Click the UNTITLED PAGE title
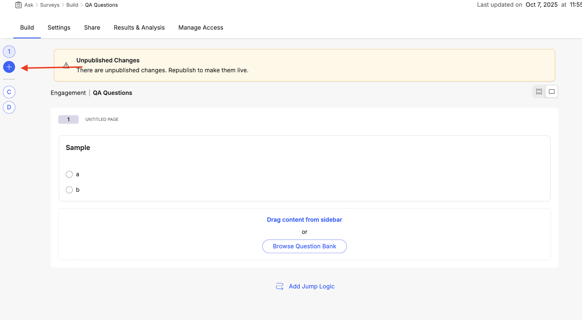The image size is (582, 320). click(x=102, y=119)
